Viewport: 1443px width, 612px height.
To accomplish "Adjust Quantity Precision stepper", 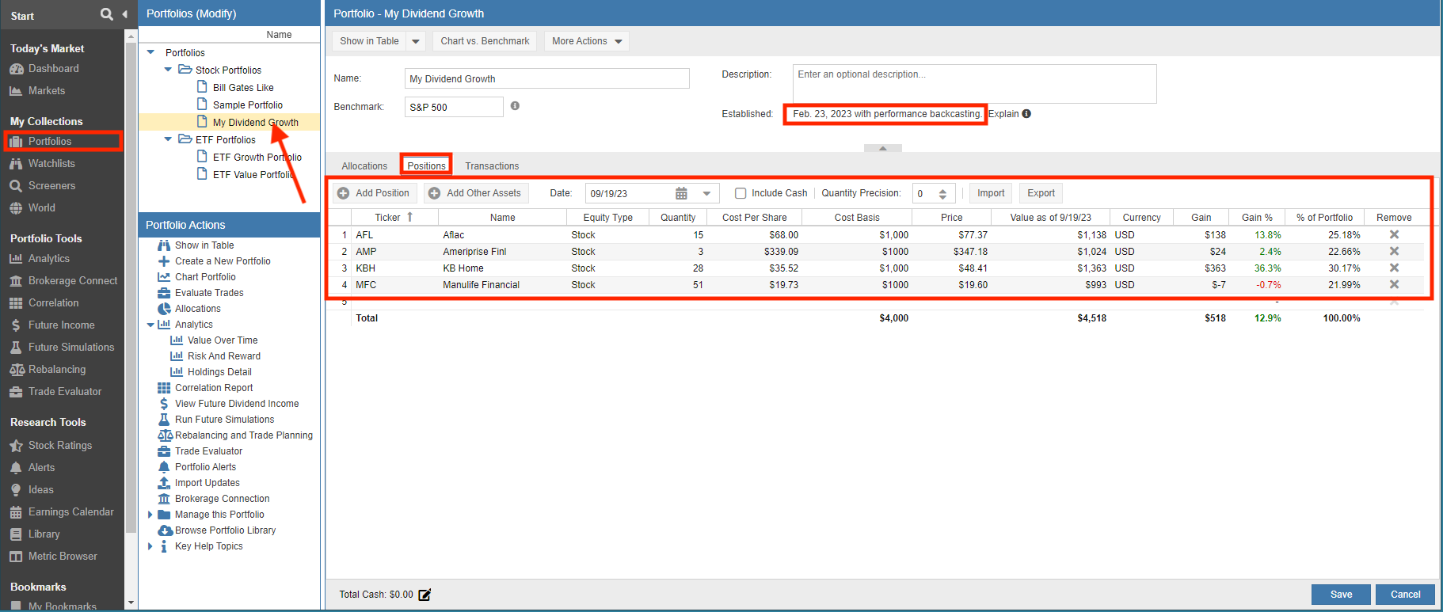I will [x=942, y=194].
